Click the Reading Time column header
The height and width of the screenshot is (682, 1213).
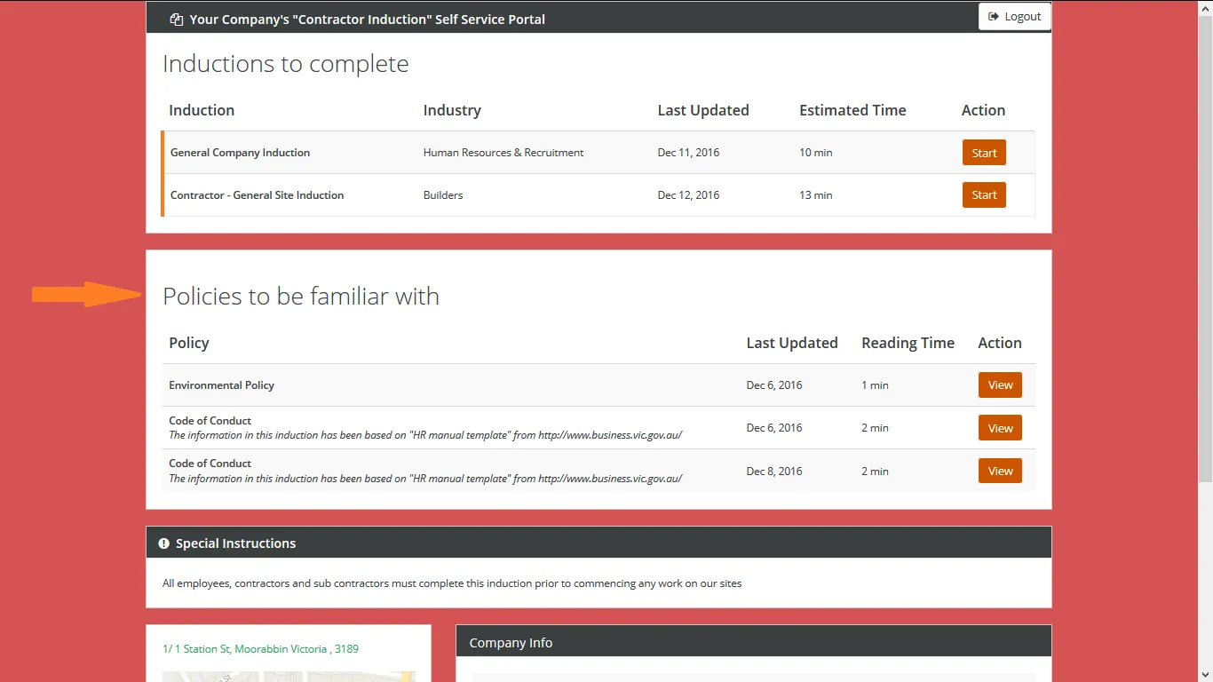coord(908,343)
